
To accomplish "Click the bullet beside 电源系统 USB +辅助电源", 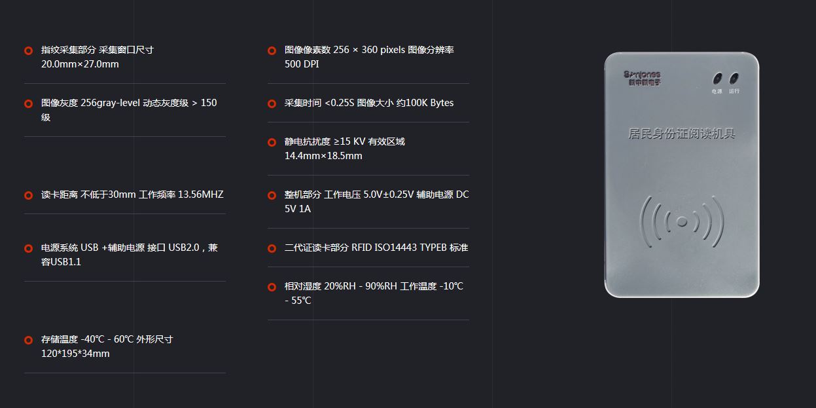I will click(28, 248).
